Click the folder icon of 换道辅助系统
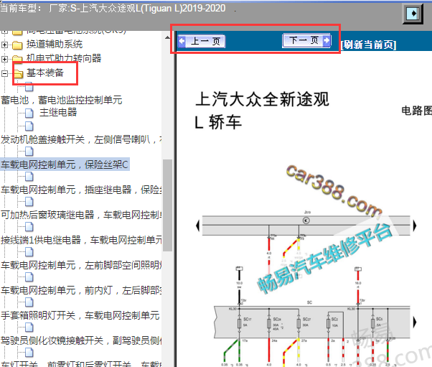This screenshot has width=432, height=367. pos(17,45)
